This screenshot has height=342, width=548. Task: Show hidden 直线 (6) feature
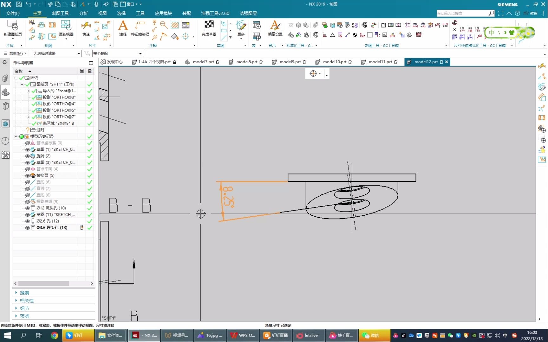pyautogui.click(x=28, y=182)
